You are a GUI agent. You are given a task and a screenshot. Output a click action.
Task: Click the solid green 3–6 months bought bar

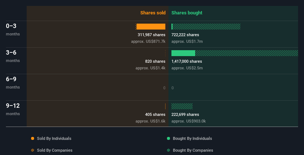click(x=183, y=53)
